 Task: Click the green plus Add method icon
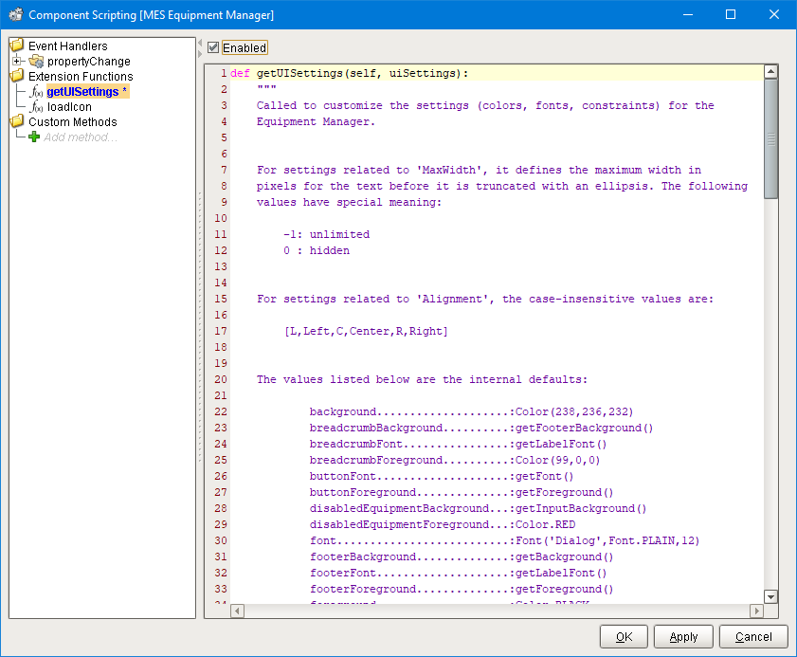[35, 137]
